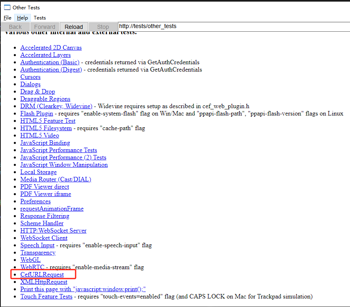Click the Other Tests window icon

pos(6,7)
